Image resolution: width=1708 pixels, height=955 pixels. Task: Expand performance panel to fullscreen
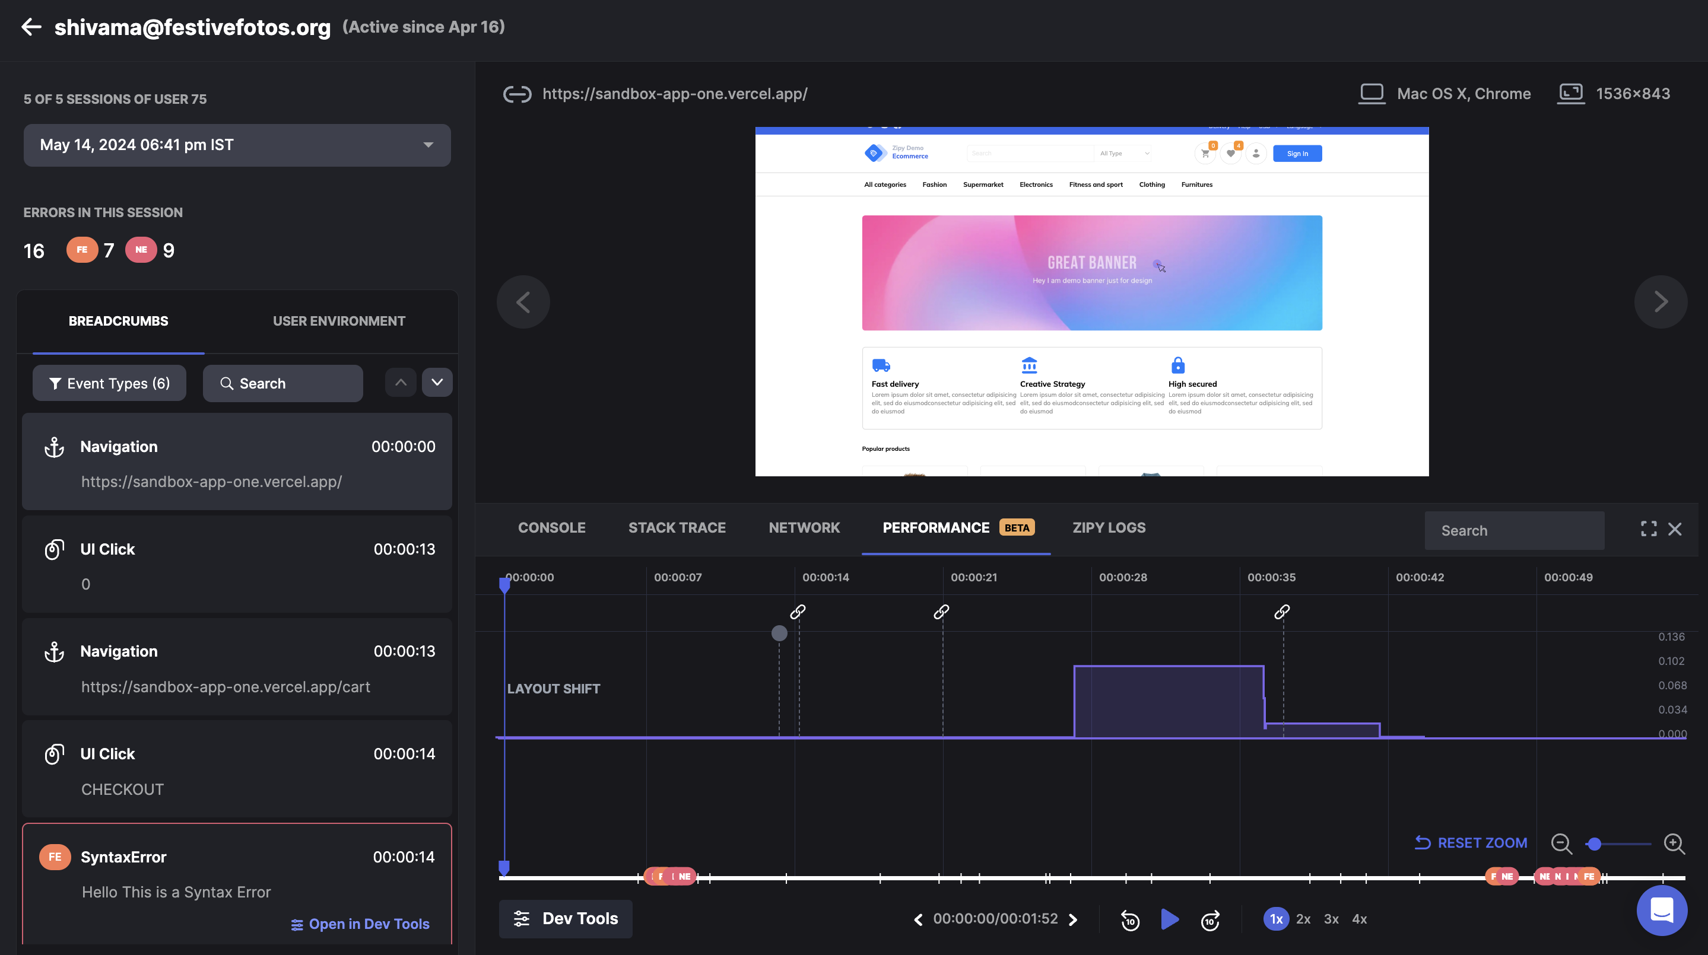(x=1648, y=529)
